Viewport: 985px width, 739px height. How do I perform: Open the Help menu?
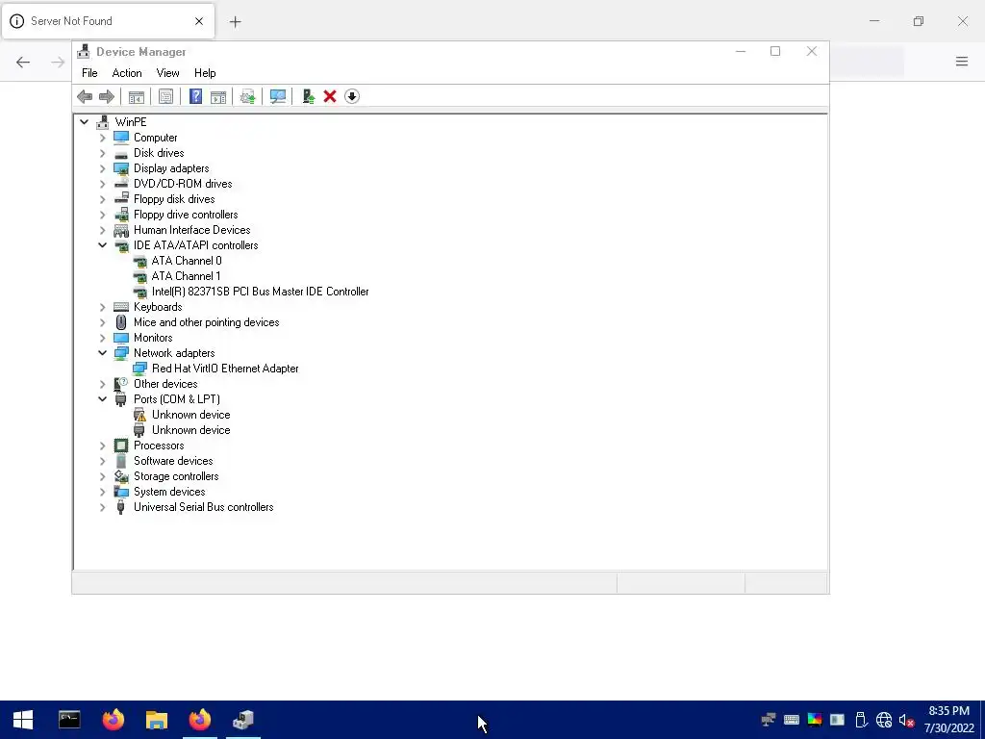click(x=205, y=73)
